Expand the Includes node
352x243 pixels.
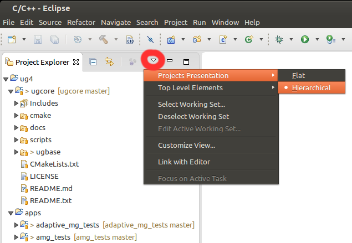pyautogui.click(x=16, y=103)
